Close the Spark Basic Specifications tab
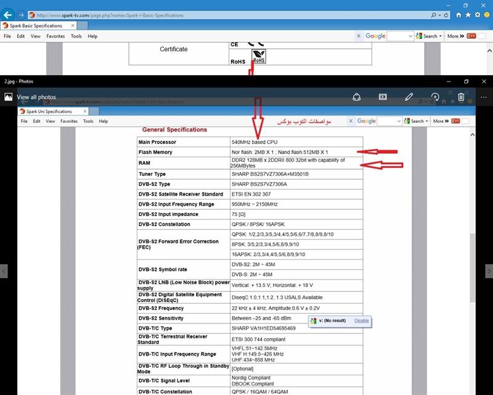This screenshot has height=395, width=493. (x=73, y=25)
